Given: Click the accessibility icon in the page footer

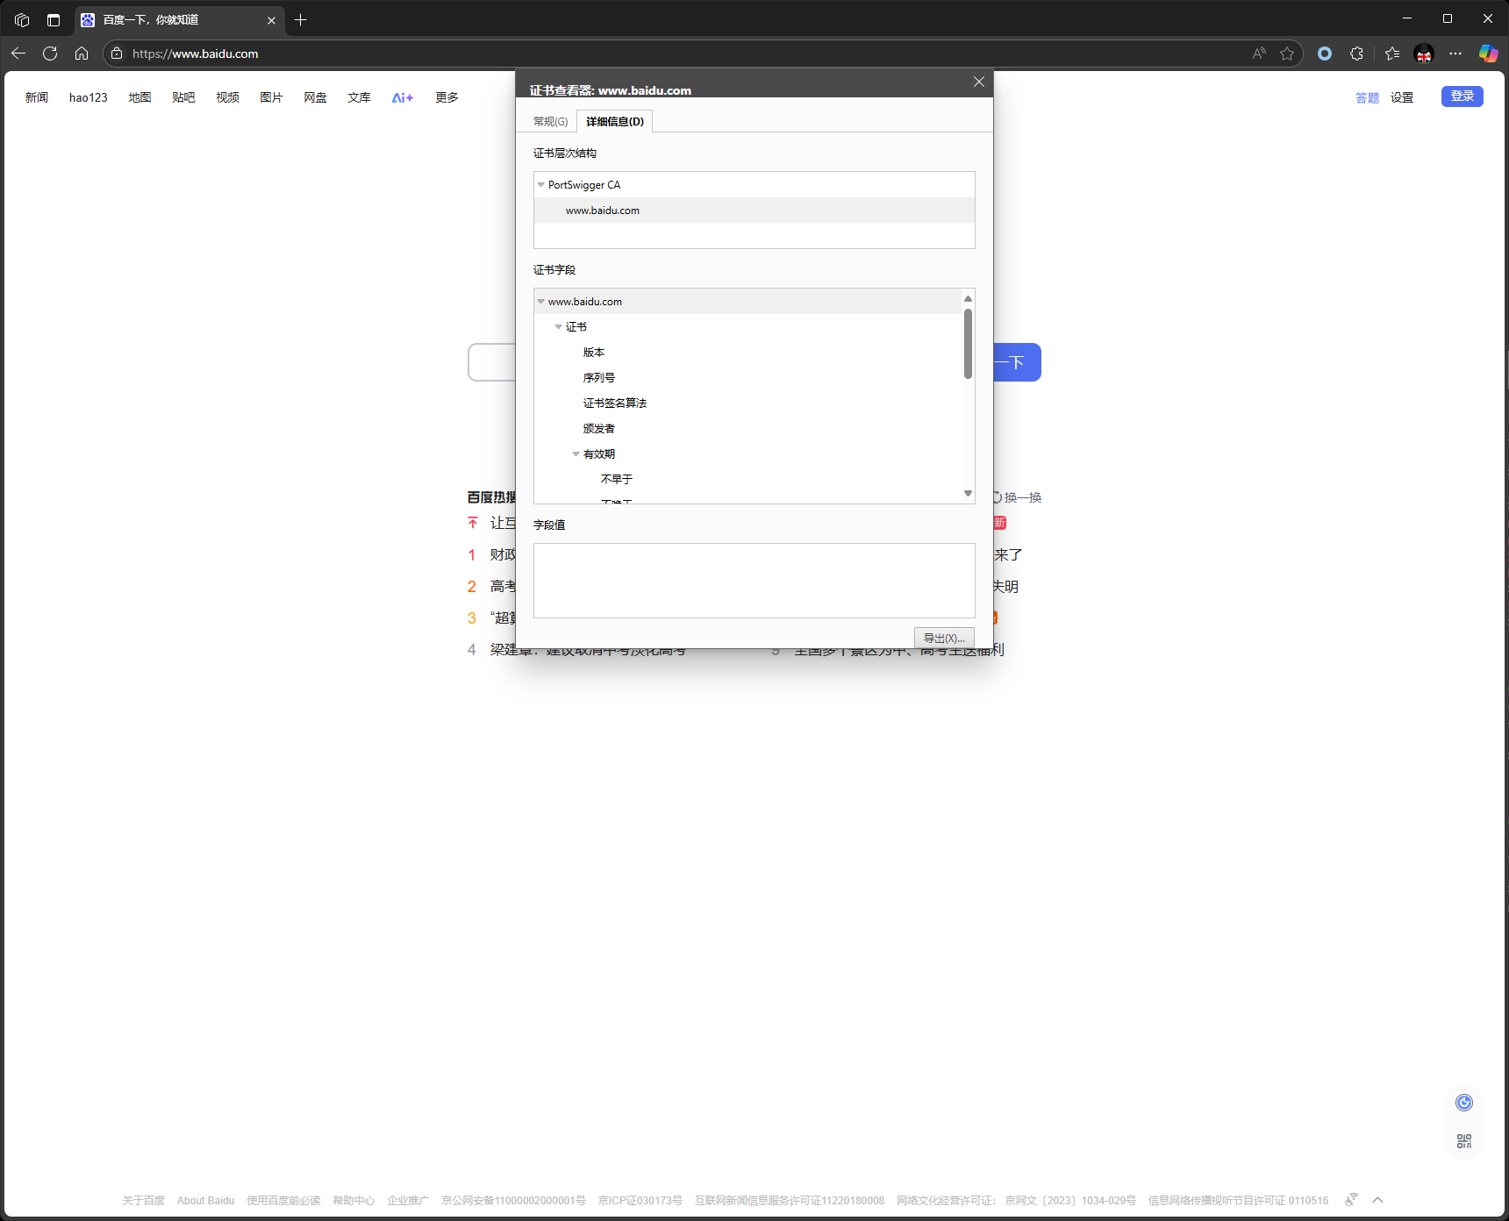Looking at the screenshot, I should coord(1351,1199).
